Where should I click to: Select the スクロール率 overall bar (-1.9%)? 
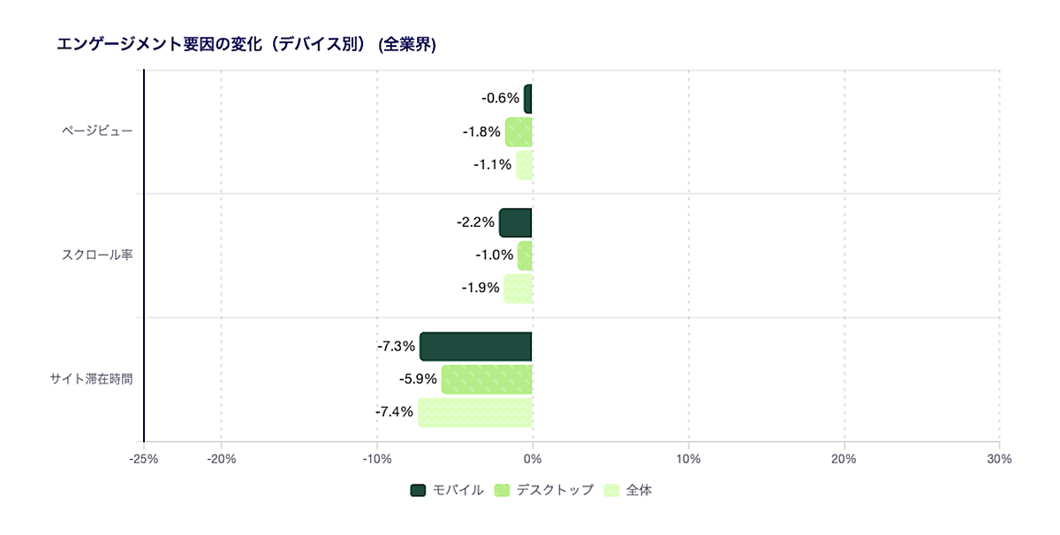(x=518, y=289)
